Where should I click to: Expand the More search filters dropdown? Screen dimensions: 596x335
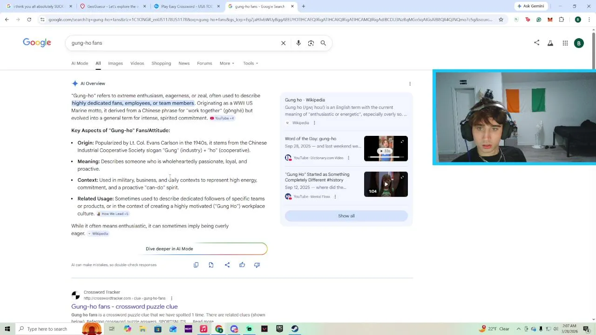tap(227, 63)
